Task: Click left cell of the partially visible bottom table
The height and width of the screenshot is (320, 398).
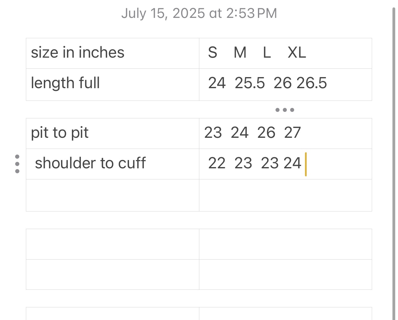Action: pos(112,314)
